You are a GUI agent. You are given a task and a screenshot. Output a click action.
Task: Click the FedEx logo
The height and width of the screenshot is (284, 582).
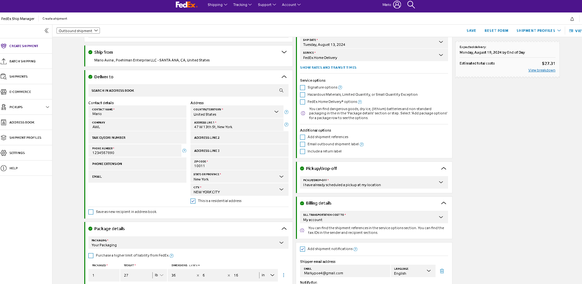(x=186, y=5)
